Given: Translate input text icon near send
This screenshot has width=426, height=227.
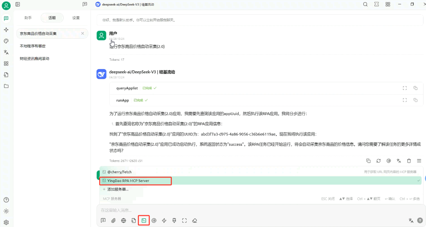Looking at the screenshot, I should click(x=411, y=220).
